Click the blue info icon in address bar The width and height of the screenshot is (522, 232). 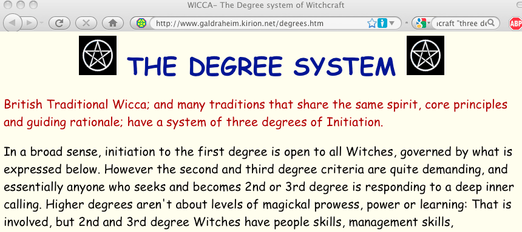(x=382, y=23)
